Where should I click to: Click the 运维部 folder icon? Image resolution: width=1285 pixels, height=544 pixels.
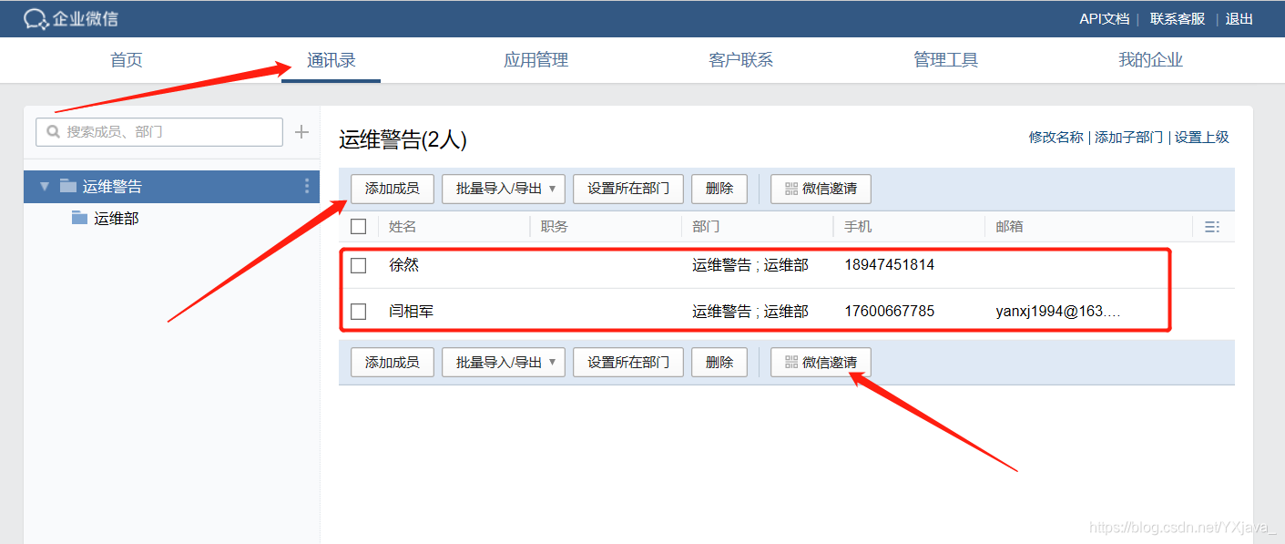coord(79,218)
